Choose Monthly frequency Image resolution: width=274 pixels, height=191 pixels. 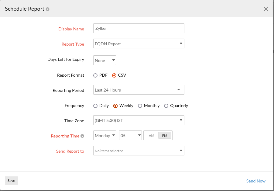(140, 106)
